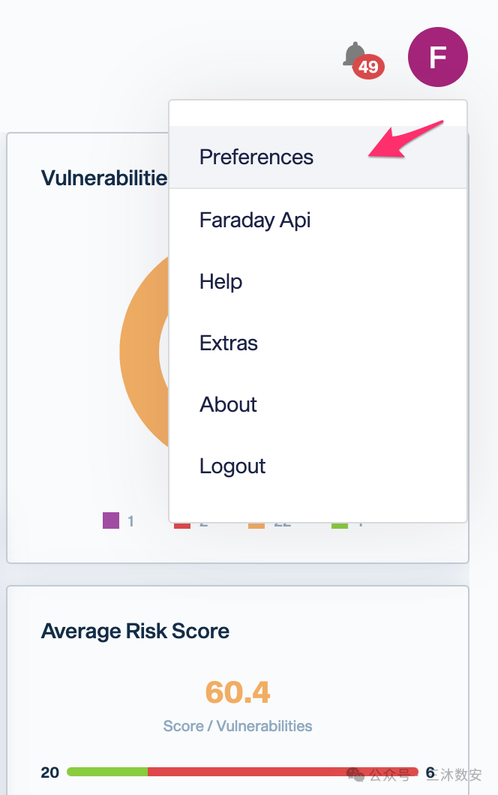498x795 pixels.
Task: Click the WeChat watermark icon
Action: click(356, 774)
